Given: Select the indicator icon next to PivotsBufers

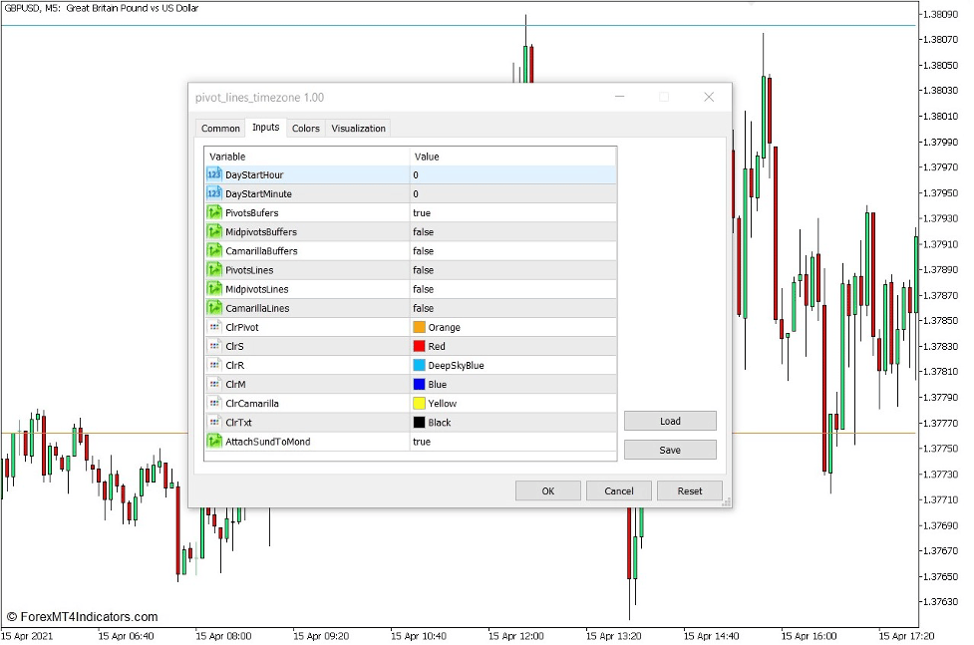Looking at the screenshot, I should pos(212,212).
